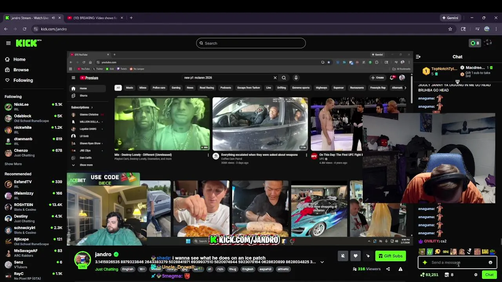Insert the green W quick emote
Image resolution: width=502 pixels, height=282 pixels.
coord(430,252)
